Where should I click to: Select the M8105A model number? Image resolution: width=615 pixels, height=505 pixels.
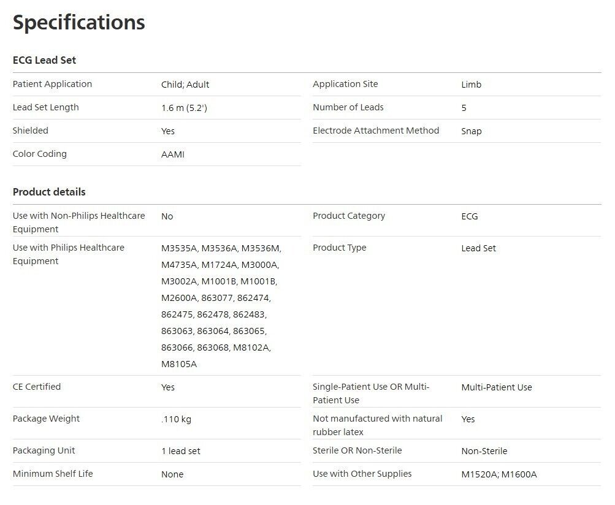(x=179, y=364)
